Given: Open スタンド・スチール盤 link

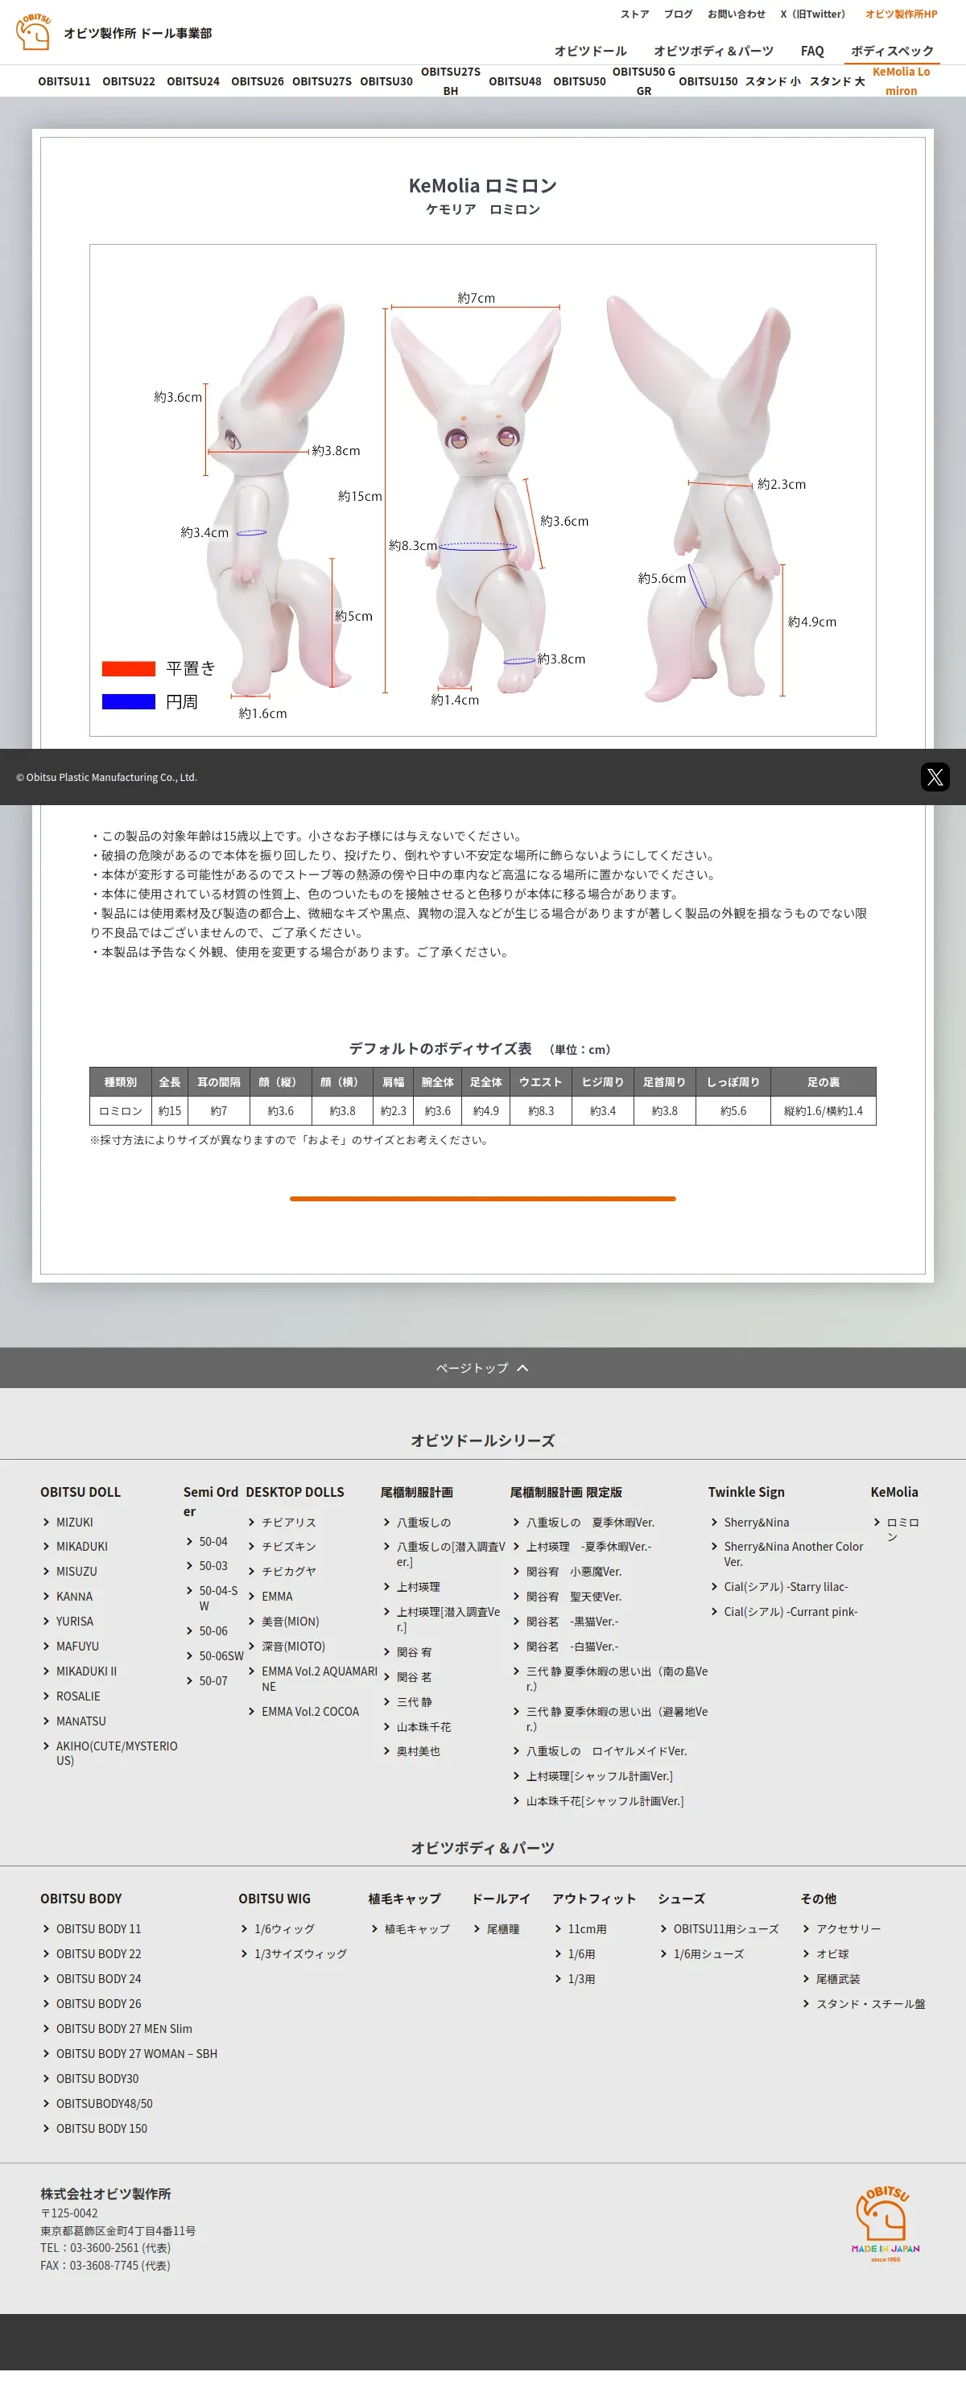Looking at the screenshot, I should 871,2003.
